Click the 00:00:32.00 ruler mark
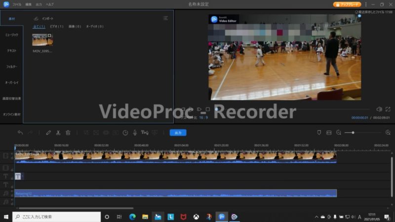395x222 pixels. [101, 145]
